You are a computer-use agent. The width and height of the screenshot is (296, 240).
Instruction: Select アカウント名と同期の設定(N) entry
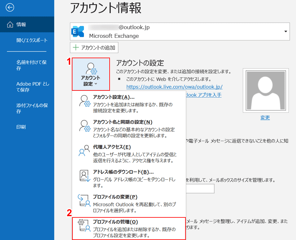point(129,129)
